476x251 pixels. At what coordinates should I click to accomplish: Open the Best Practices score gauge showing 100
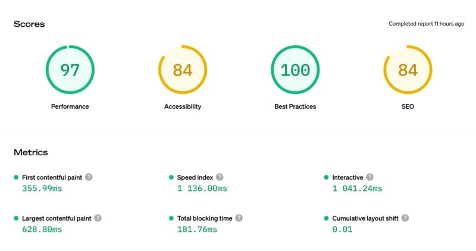tap(295, 70)
